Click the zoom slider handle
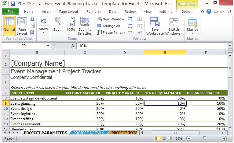 point(205,138)
